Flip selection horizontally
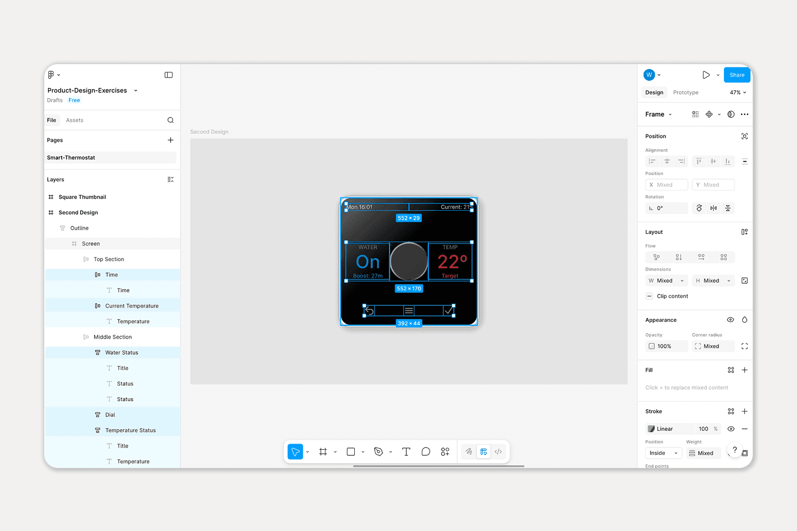This screenshot has height=531, width=797. click(713, 208)
